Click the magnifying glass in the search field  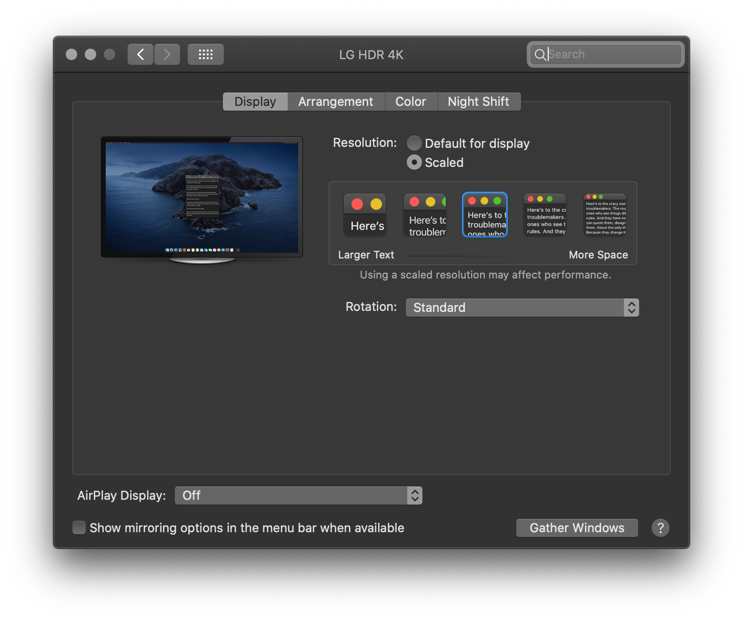pos(540,54)
